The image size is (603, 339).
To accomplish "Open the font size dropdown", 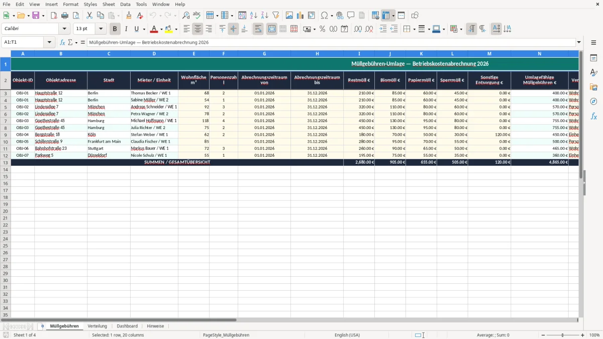I will click(x=101, y=29).
